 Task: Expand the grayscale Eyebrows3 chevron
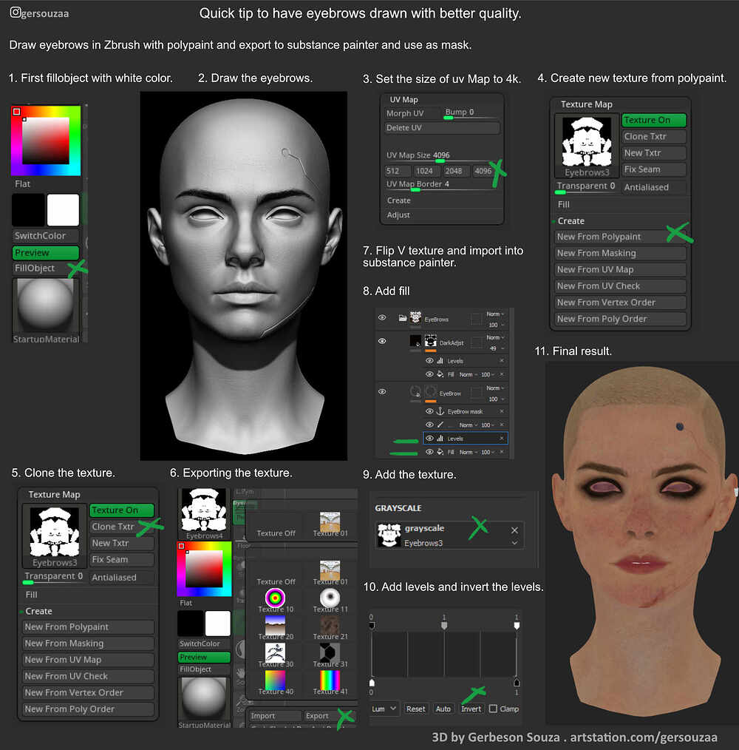click(x=514, y=543)
